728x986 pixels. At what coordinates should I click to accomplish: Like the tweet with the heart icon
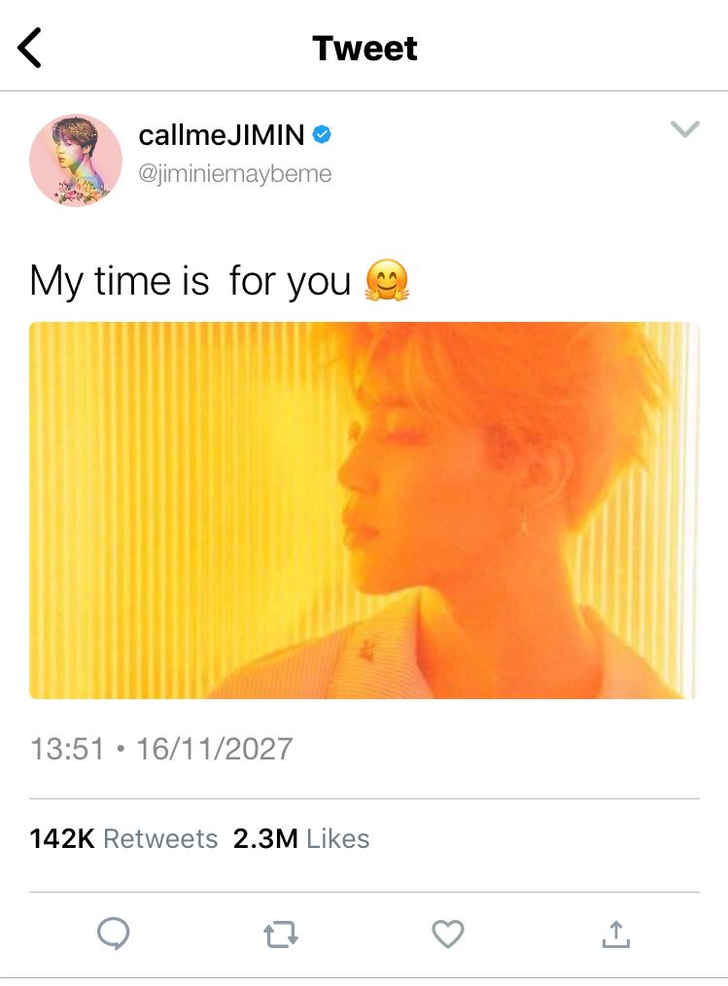[x=447, y=934]
